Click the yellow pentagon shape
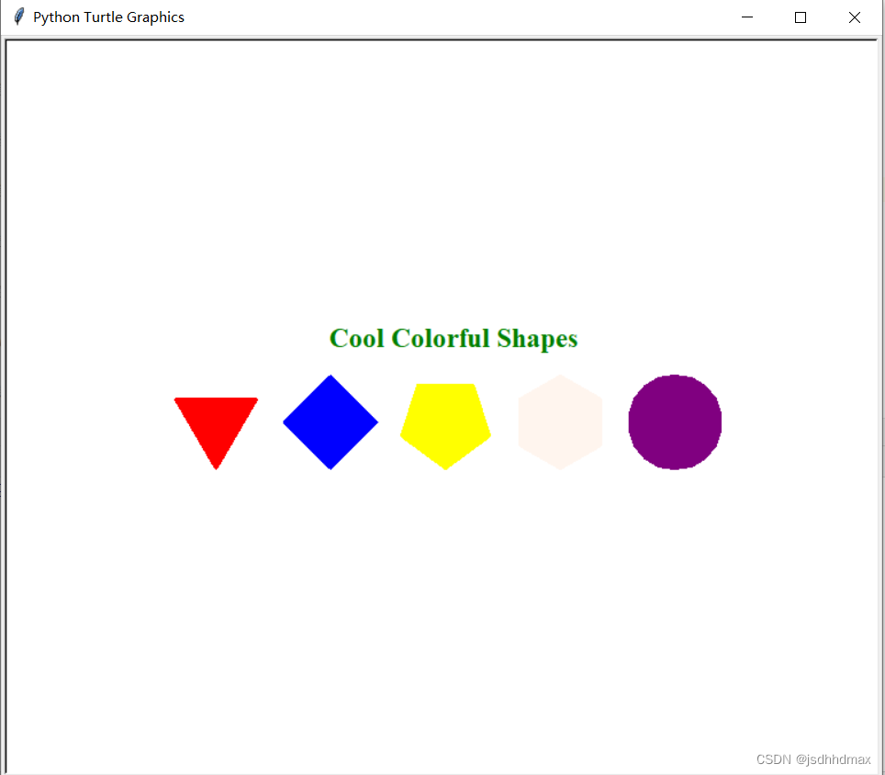 pyautogui.click(x=445, y=425)
